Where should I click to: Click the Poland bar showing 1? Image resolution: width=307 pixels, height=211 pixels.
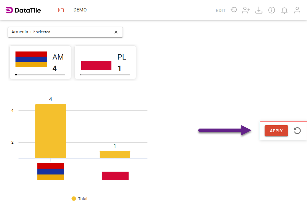coord(115,154)
